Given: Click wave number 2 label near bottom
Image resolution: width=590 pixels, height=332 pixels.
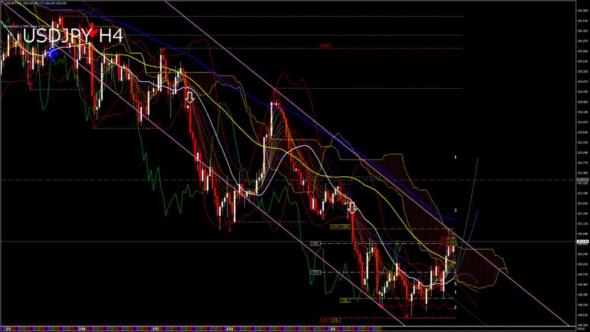Looking at the screenshot, I should [455, 307].
